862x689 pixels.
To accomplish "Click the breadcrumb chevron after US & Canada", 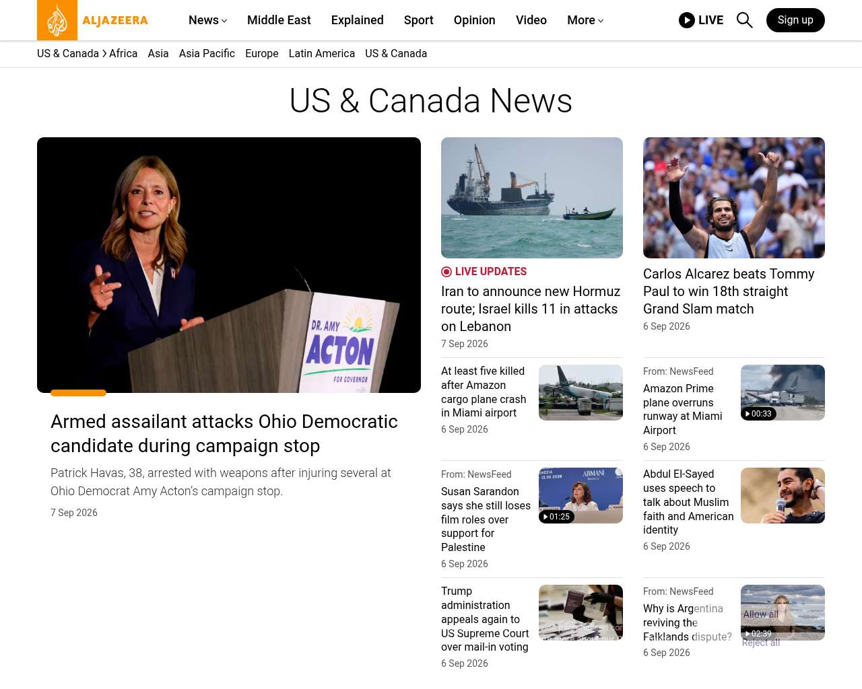I will 104,54.
